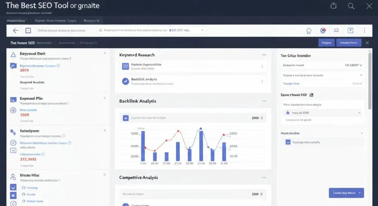This screenshot has height=206, width=378.
Task: Open the Enalerdroast menu item
Action: pos(67,43)
